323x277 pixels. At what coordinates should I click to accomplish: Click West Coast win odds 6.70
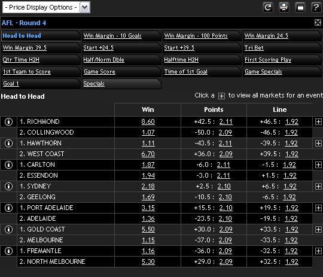pyautogui.click(x=148, y=154)
